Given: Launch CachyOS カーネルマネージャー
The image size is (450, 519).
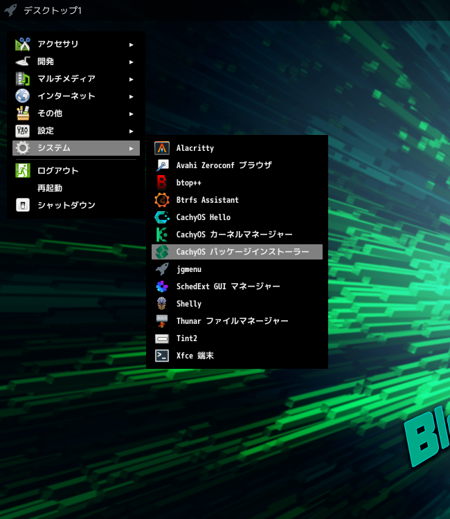Looking at the screenshot, I should tap(237, 235).
